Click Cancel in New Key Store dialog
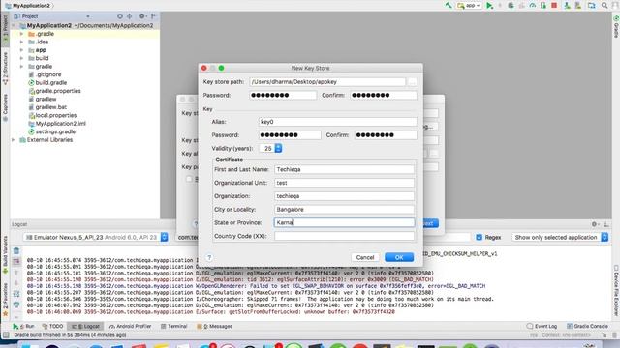620x348 pixels. click(365, 257)
